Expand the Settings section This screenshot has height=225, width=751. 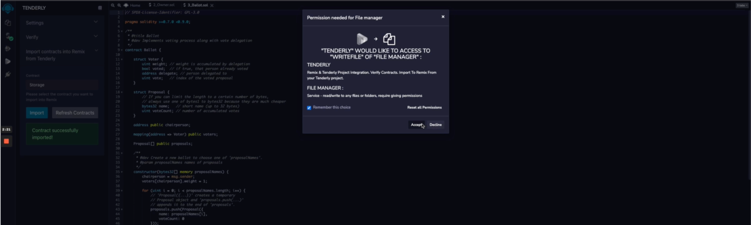[61, 23]
